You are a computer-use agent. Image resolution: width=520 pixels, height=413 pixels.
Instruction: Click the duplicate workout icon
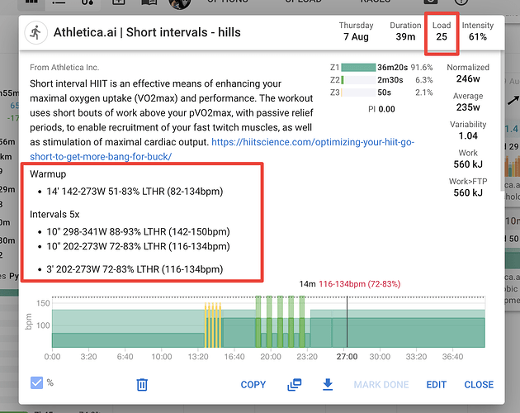click(x=294, y=384)
